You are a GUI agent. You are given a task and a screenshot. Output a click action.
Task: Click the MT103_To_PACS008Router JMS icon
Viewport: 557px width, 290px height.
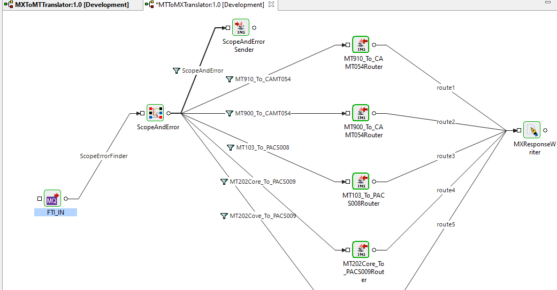(361, 182)
